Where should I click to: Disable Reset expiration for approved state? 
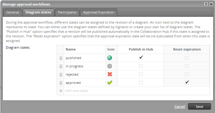point(187,82)
